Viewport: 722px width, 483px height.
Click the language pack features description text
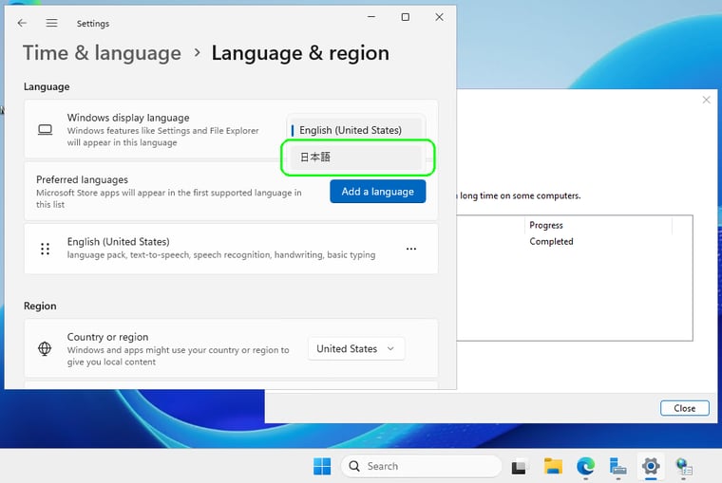point(221,255)
